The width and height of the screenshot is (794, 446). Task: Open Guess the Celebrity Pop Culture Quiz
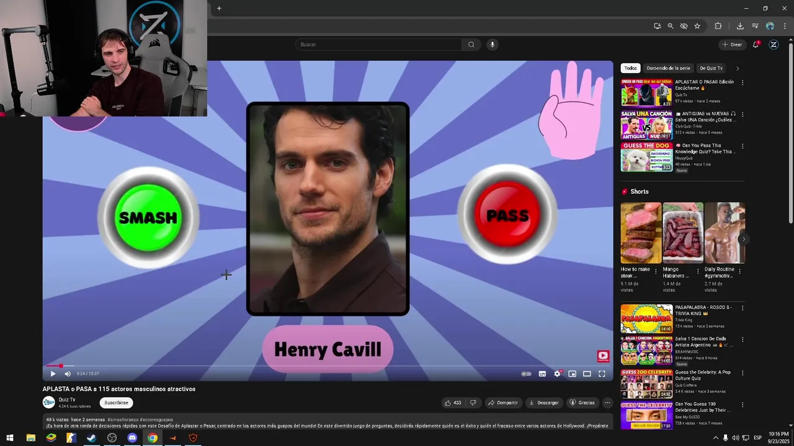[x=646, y=383]
